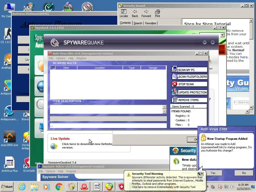Open Contents tab in Security iGuard

(125, 23)
